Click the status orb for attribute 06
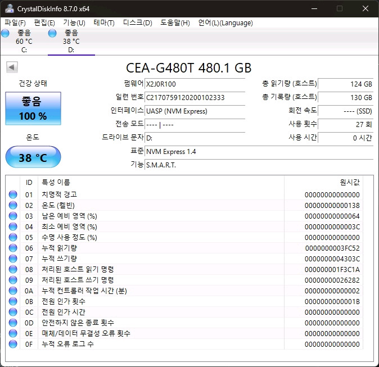Screen dimensions: 379x367 click(x=13, y=248)
